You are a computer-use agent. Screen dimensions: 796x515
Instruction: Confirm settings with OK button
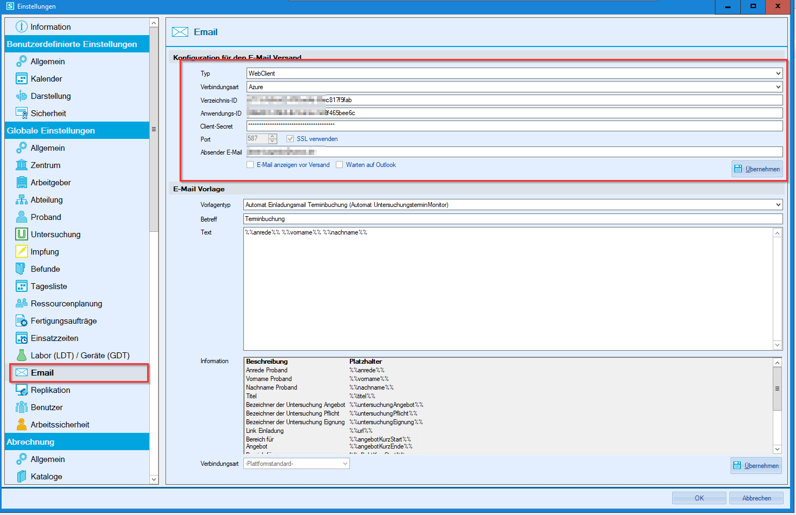click(699, 498)
